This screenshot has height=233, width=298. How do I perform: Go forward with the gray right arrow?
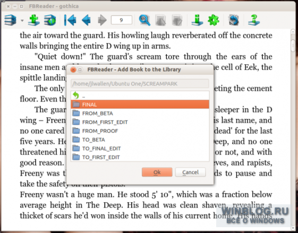click(x=102, y=20)
